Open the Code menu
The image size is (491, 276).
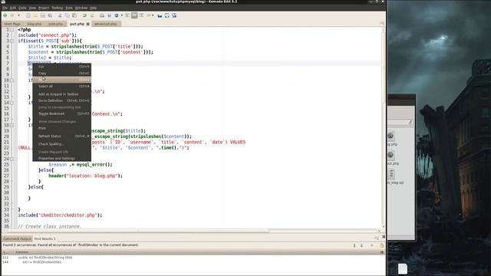coord(22,8)
